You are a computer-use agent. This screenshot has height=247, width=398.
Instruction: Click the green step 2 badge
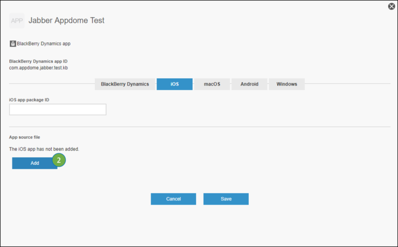click(59, 161)
